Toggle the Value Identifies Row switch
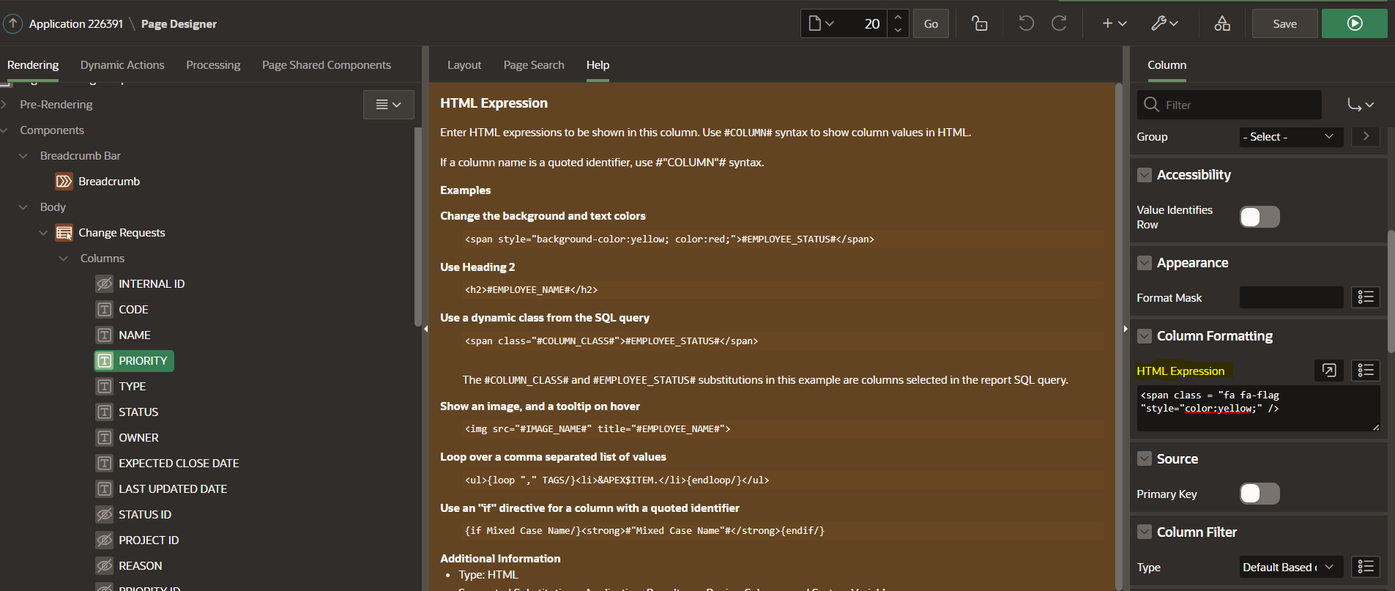1395x591 pixels. 1260,217
